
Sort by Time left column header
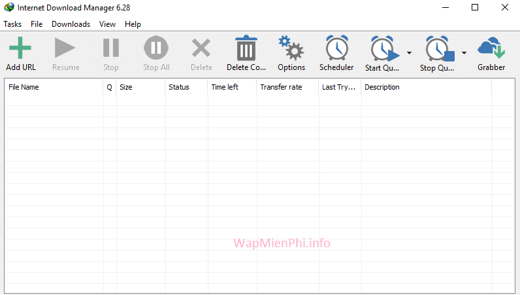[232, 87]
